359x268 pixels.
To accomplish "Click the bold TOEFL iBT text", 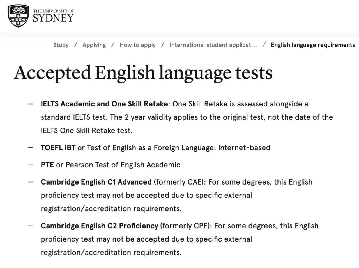I will click(x=58, y=148).
